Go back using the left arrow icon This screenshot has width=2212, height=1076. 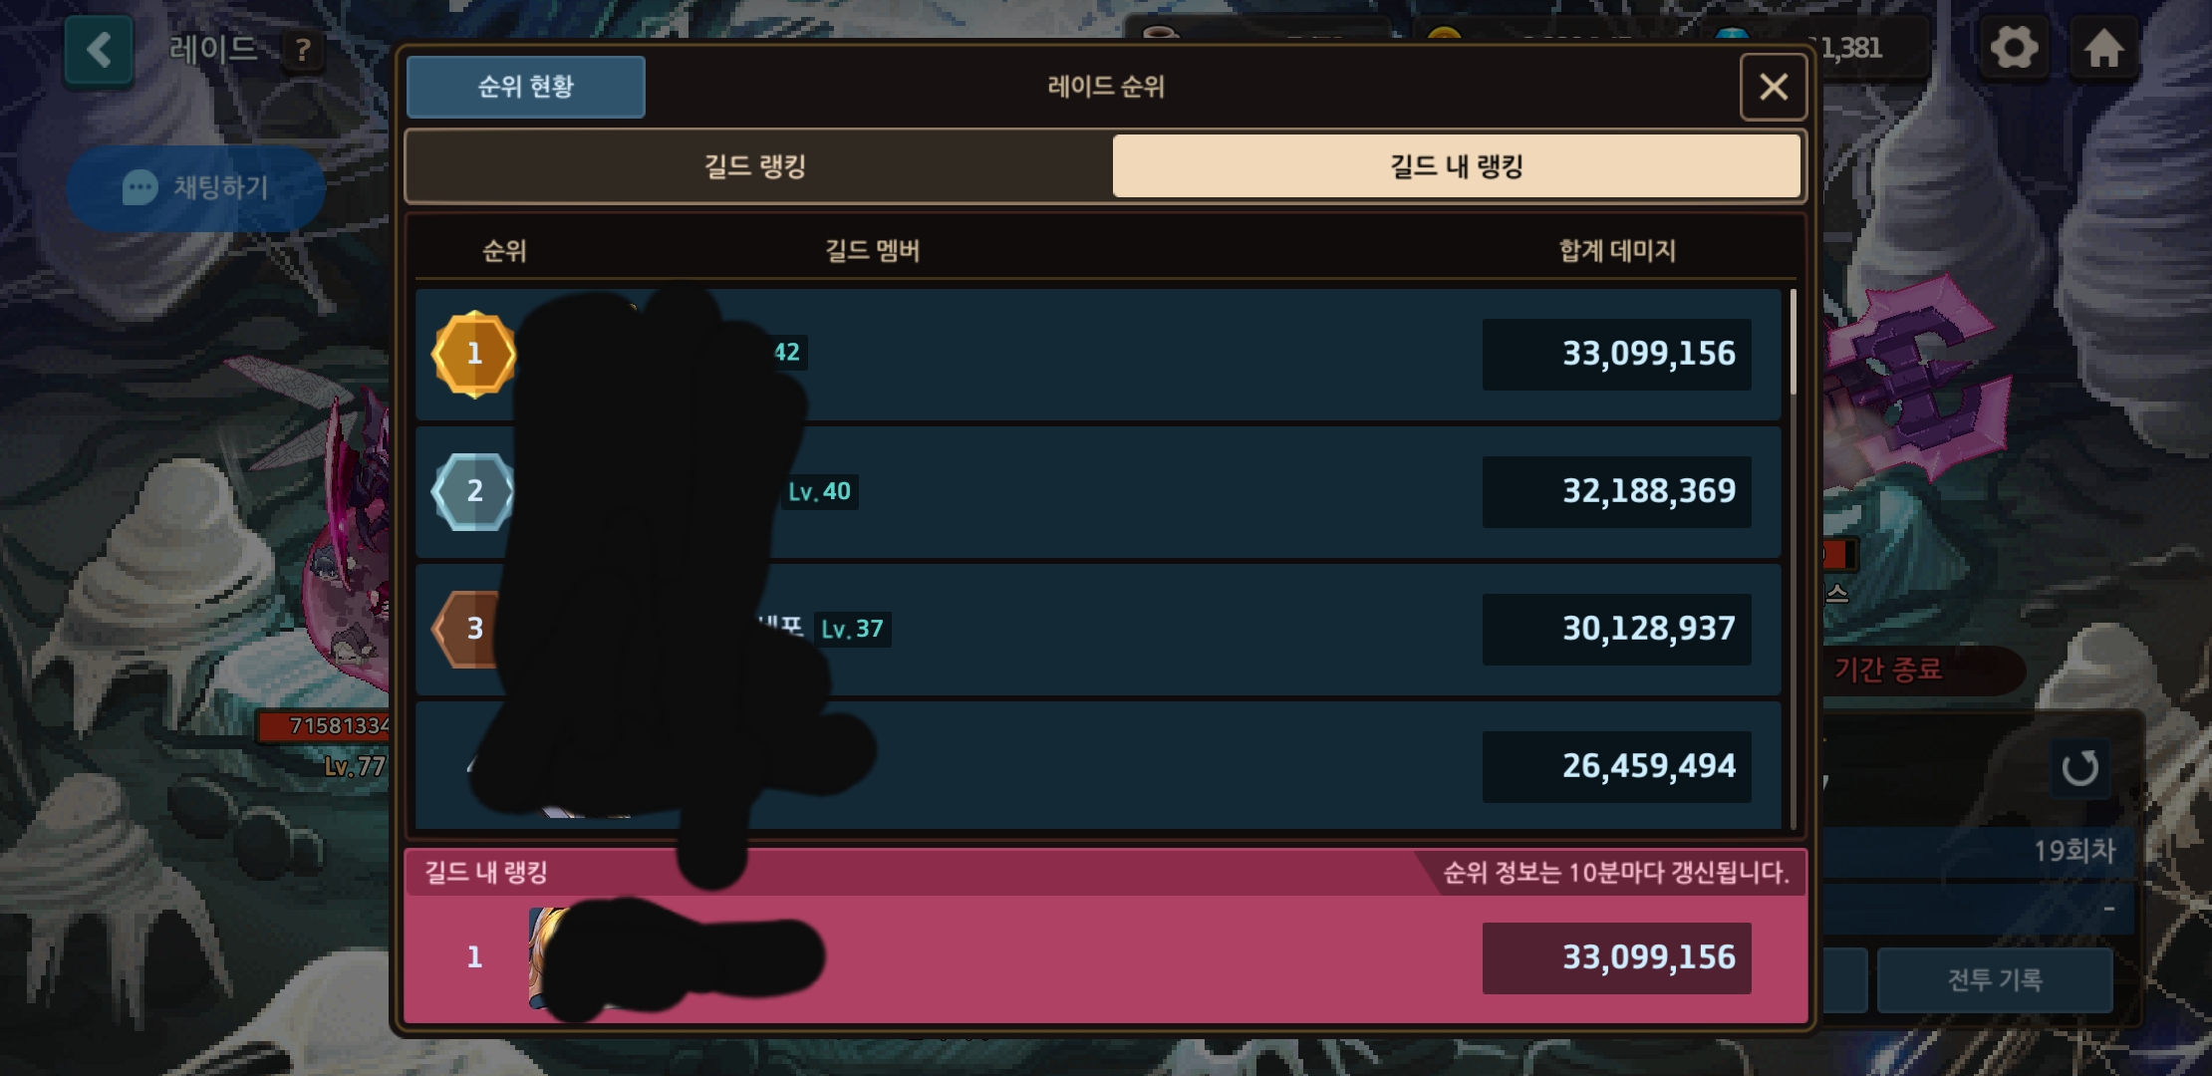tap(99, 50)
